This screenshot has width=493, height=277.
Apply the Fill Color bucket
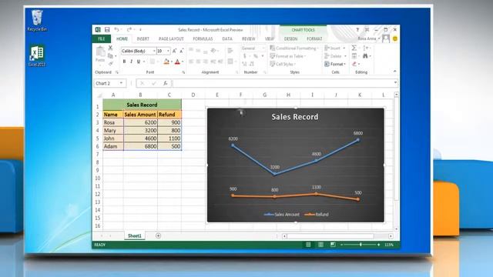pos(166,62)
